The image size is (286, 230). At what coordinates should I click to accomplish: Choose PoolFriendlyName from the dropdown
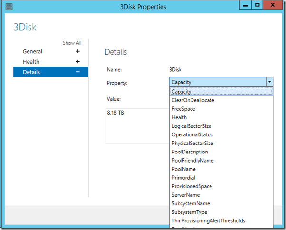pos(192,161)
